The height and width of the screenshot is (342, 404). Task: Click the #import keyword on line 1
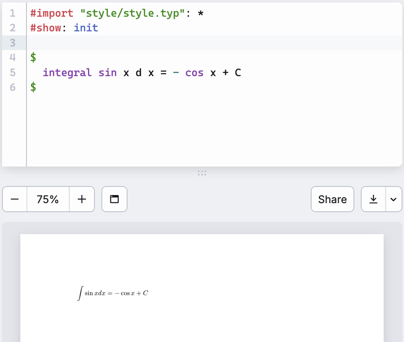tap(52, 13)
